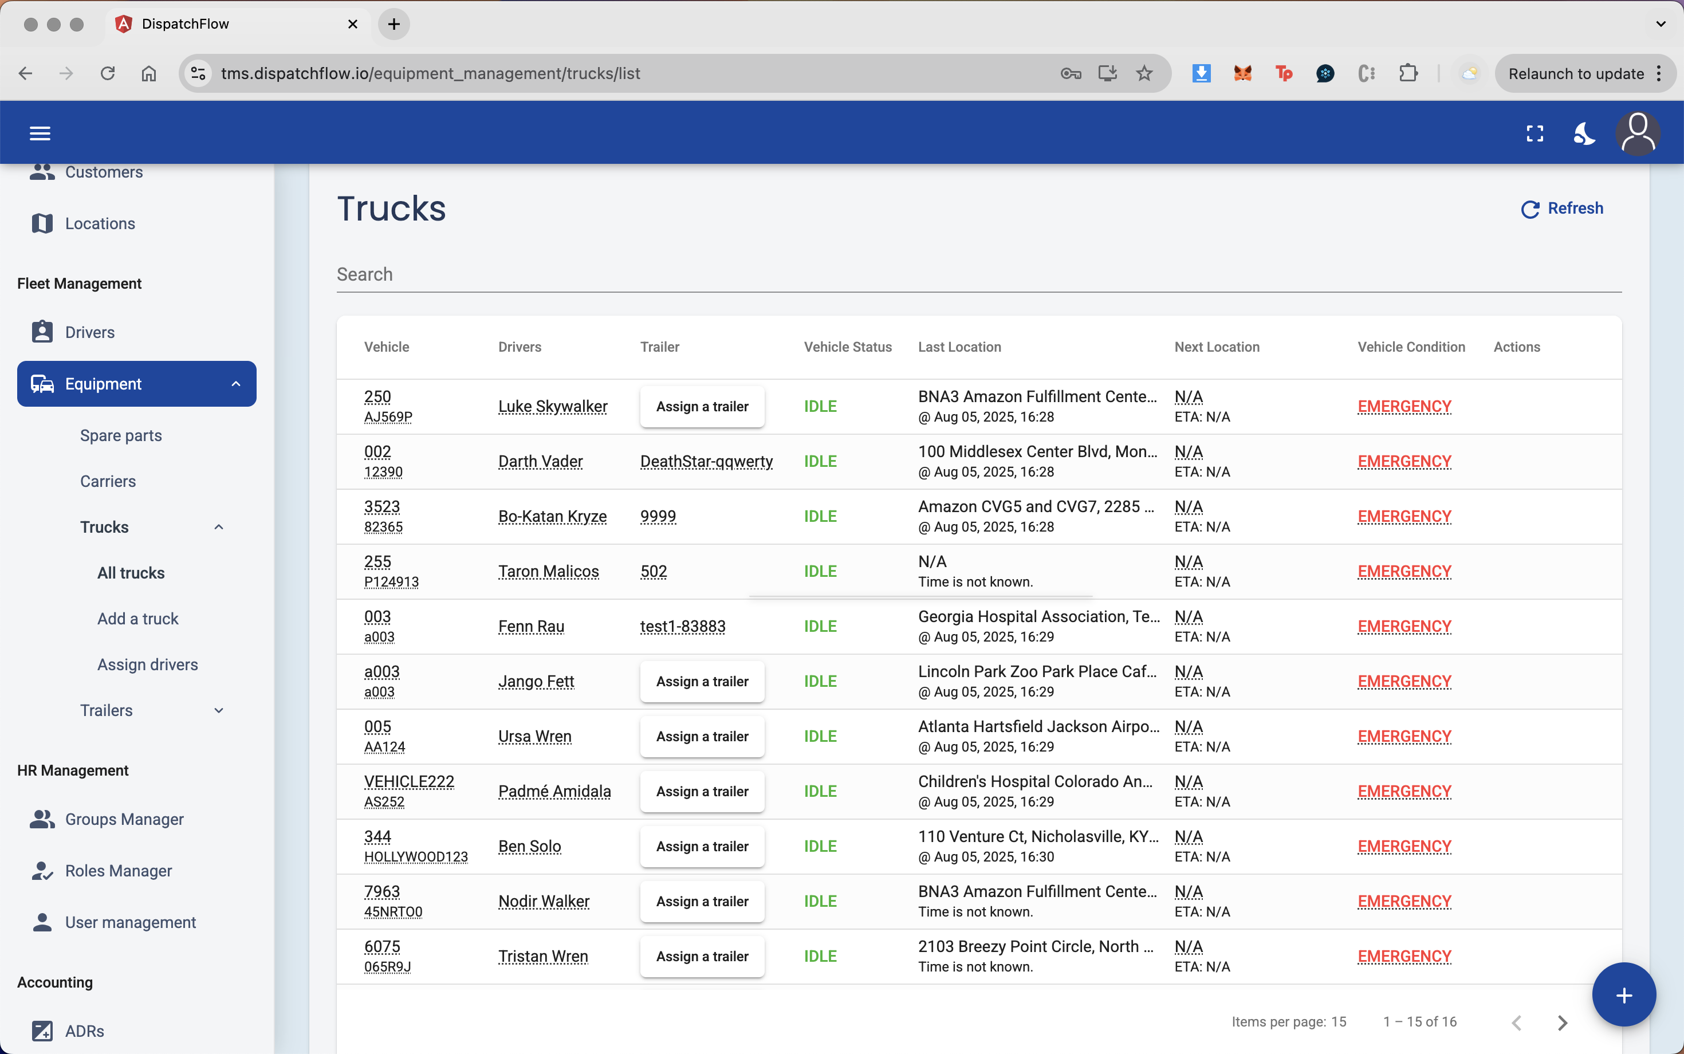Select "All trucks" in the sidebar
This screenshot has width=1684, height=1054.
pos(131,572)
